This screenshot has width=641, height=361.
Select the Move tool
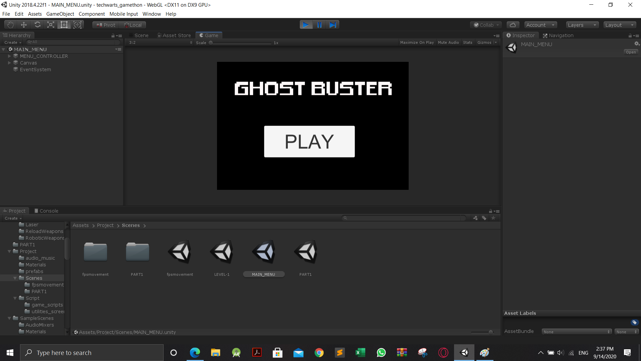24,25
